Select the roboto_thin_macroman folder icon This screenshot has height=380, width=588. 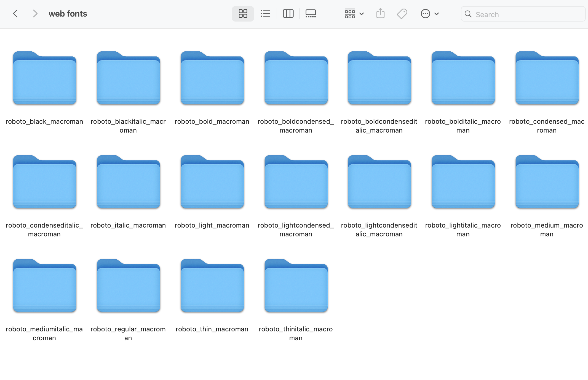(212, 286)
